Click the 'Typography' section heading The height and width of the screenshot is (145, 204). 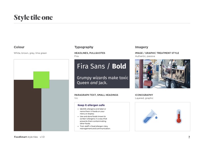tap(84, 47)
